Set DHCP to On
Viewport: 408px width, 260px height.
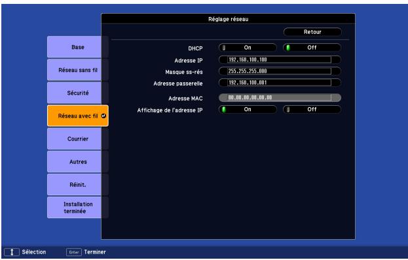point(248,48)
